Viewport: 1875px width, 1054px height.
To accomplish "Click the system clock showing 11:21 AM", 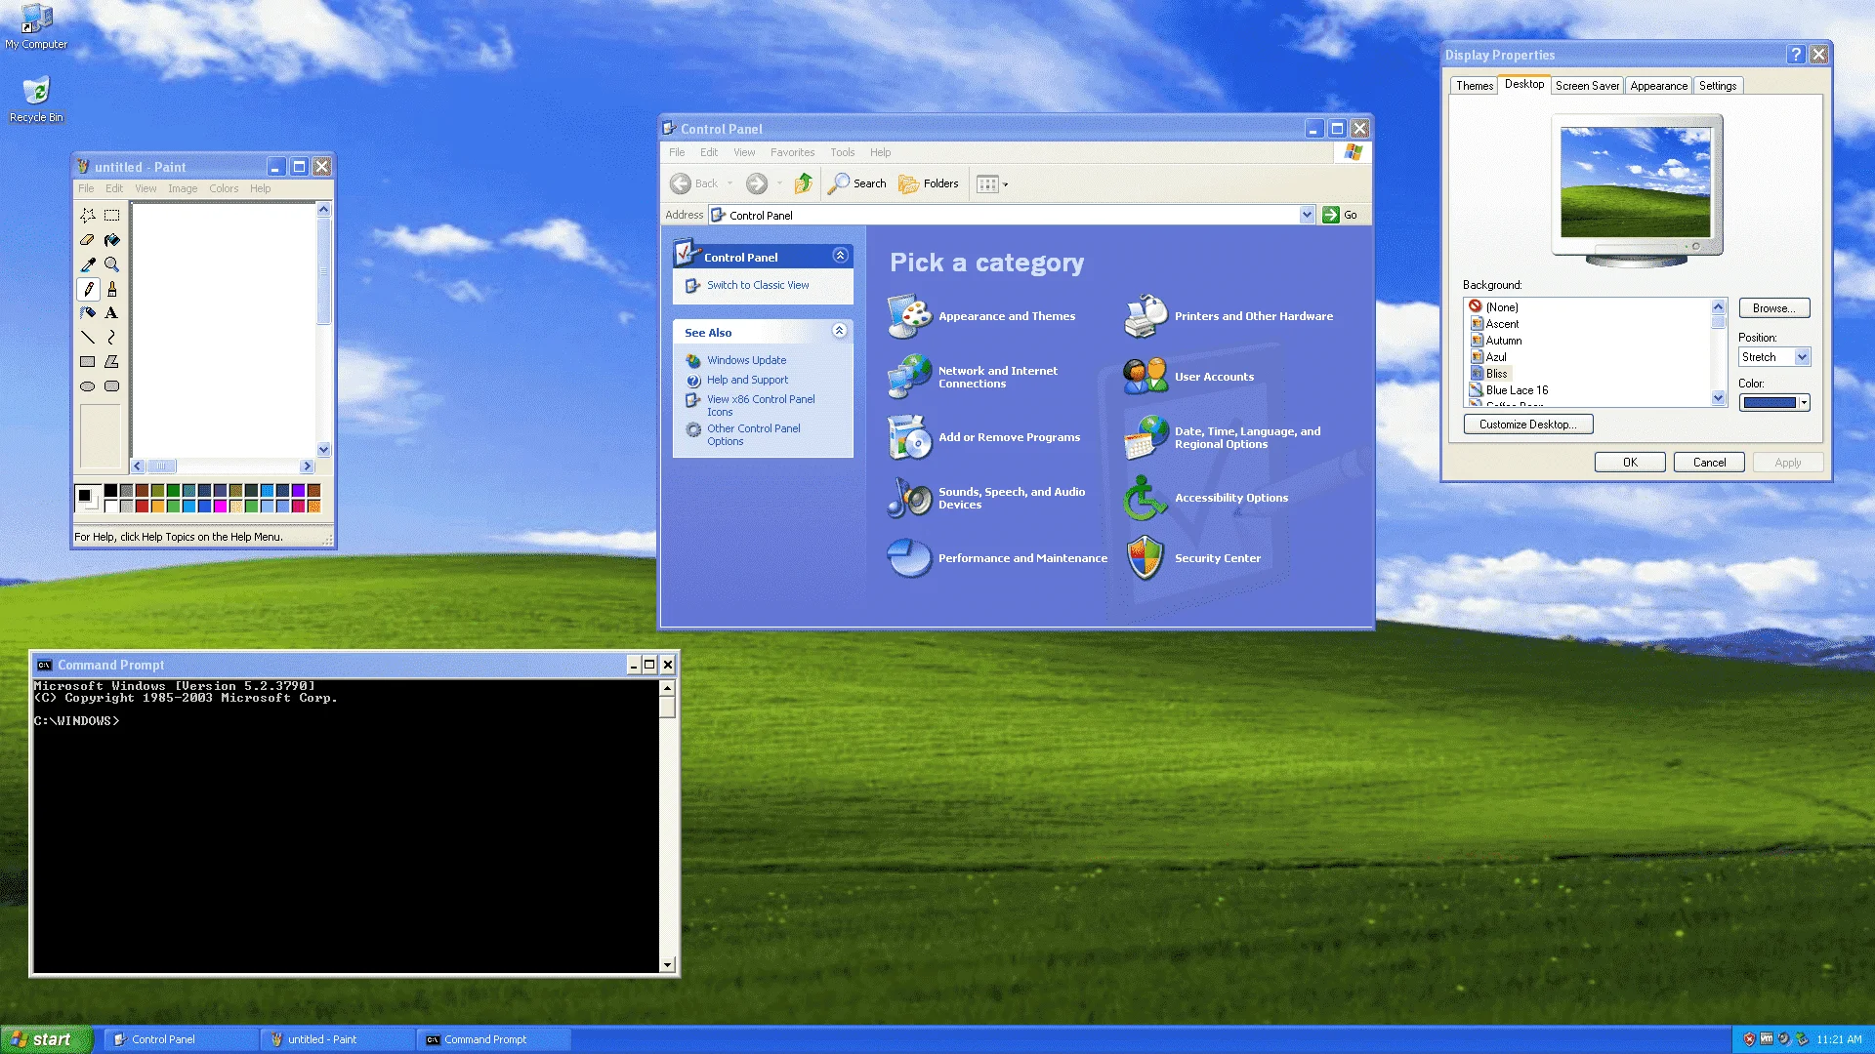I will coord(1839,1039).
